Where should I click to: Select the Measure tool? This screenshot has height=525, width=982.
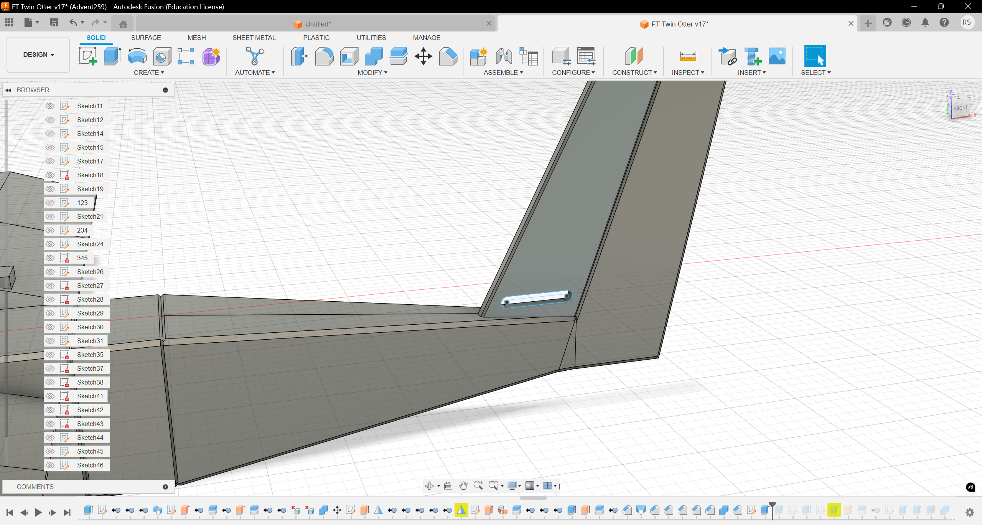(x=688, y=56)
